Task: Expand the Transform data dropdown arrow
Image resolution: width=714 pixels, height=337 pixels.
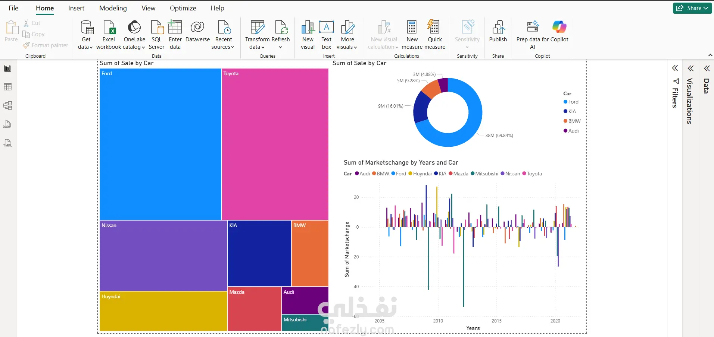Action: pyautogui.click(x=263, y=47)
